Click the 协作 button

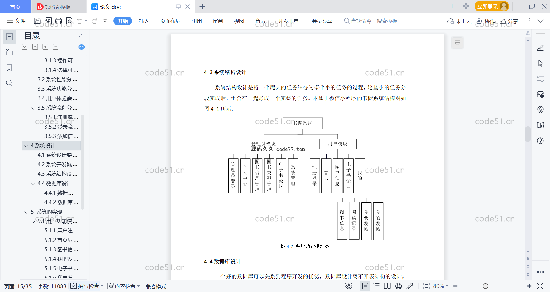(x=486, y=21)
